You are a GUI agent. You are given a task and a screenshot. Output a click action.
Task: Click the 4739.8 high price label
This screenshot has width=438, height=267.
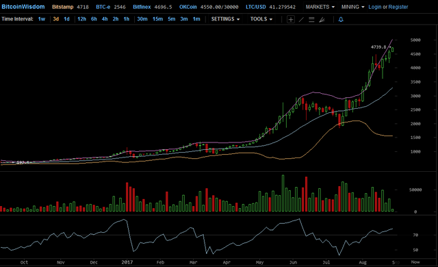378,47
